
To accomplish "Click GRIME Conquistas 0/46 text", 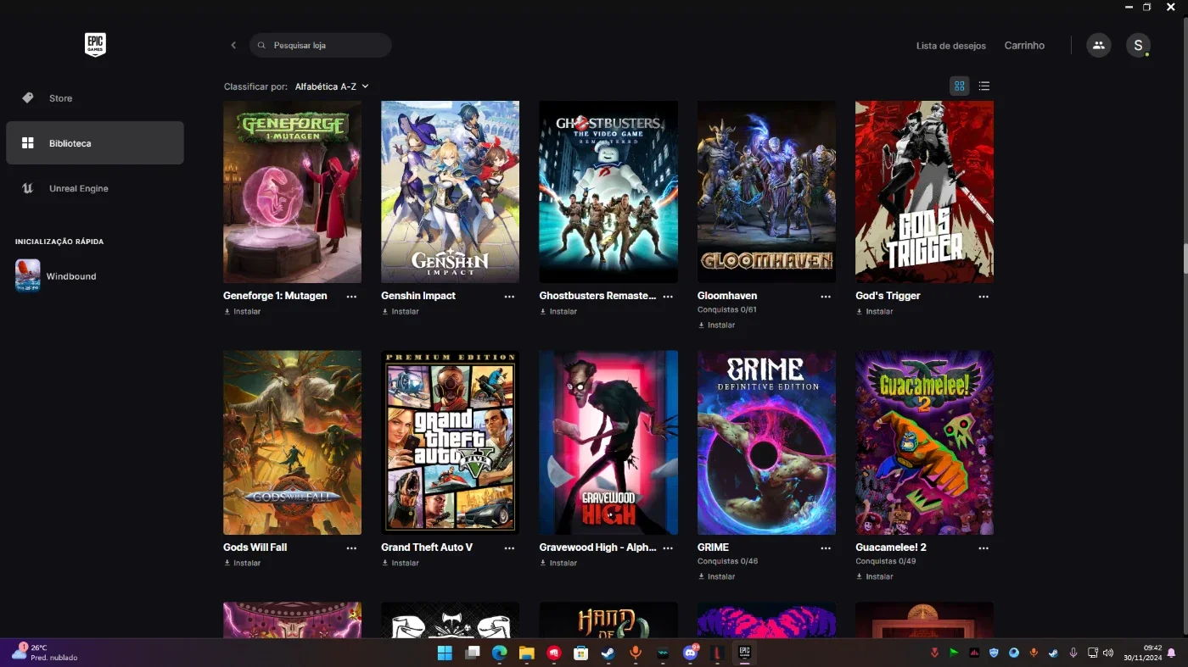I will pos(728,561).
